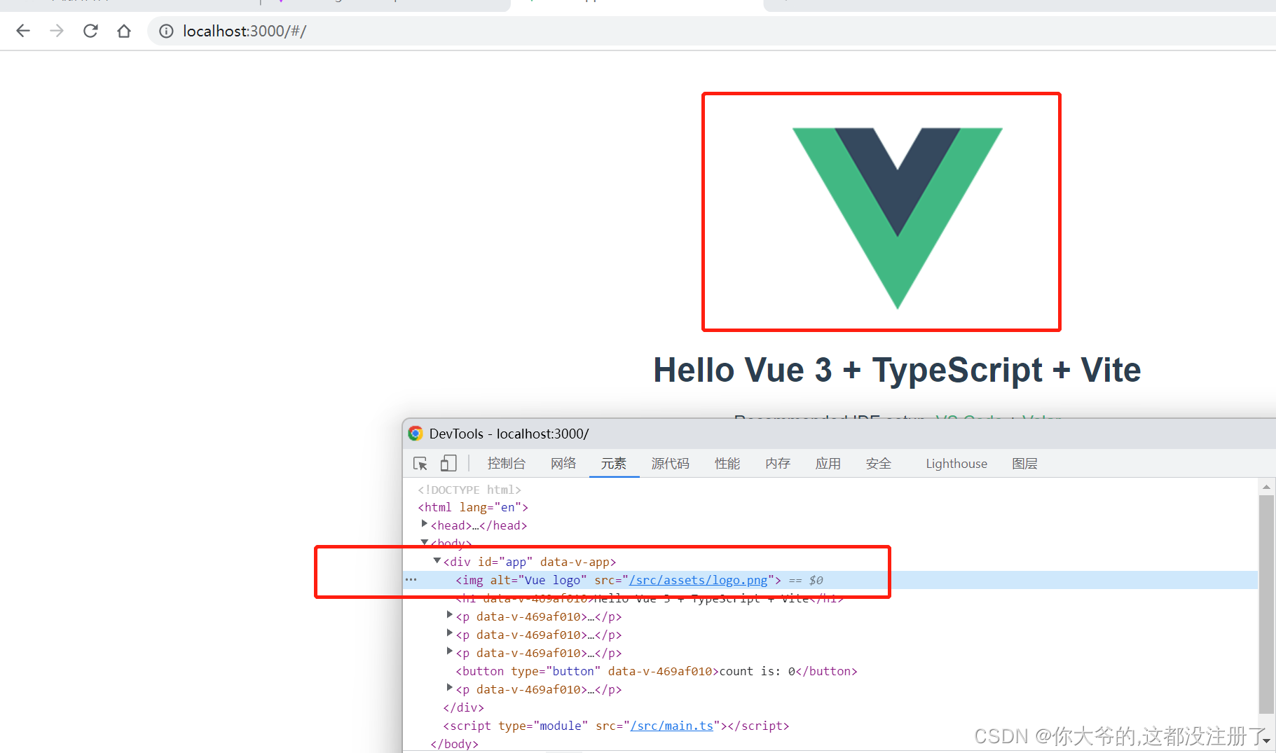1276x753 pixels.
Task: Expand the third p data-v-469af010 node
Action: (x=449, y=651)
